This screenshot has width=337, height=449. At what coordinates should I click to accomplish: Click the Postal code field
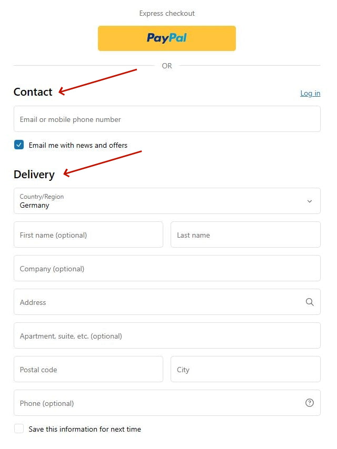tap(88, 369)
